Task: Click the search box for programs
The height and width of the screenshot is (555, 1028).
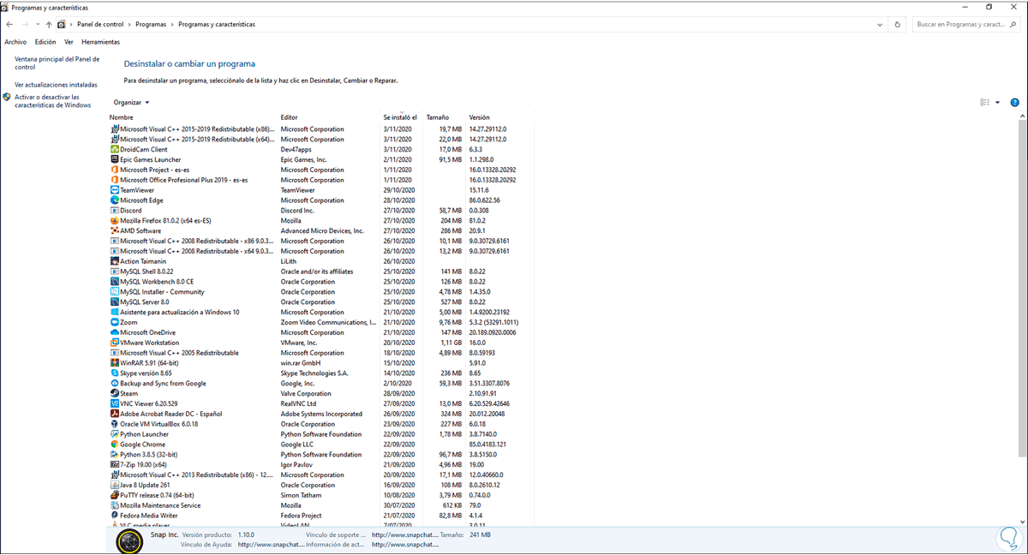Action: point(959,24)
